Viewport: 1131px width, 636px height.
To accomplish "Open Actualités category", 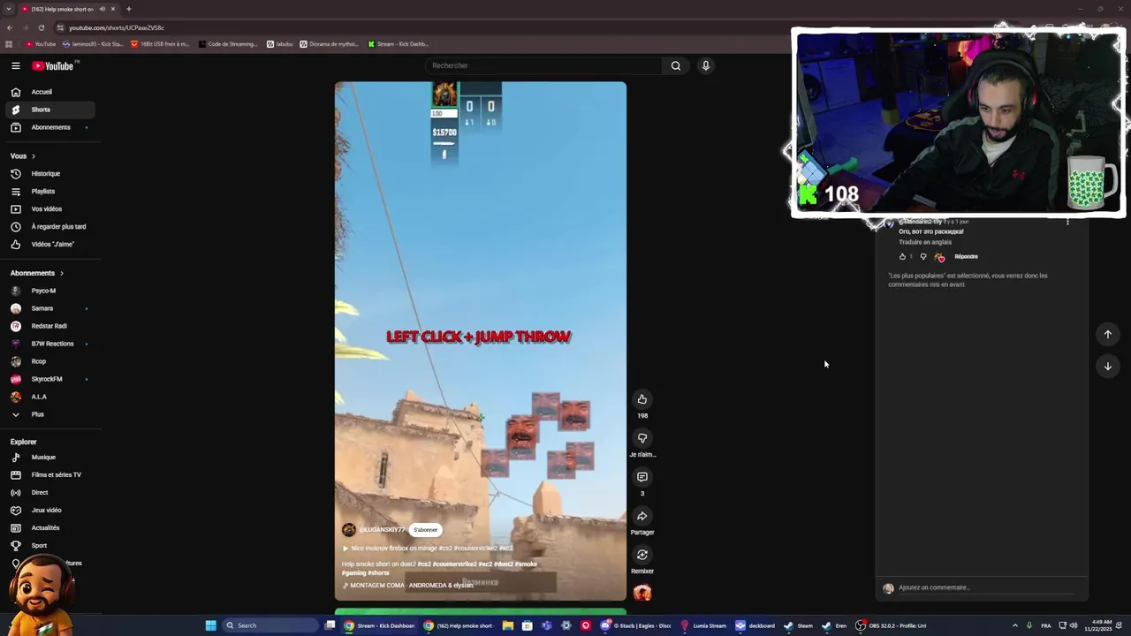I will click(x=49, y=527).
